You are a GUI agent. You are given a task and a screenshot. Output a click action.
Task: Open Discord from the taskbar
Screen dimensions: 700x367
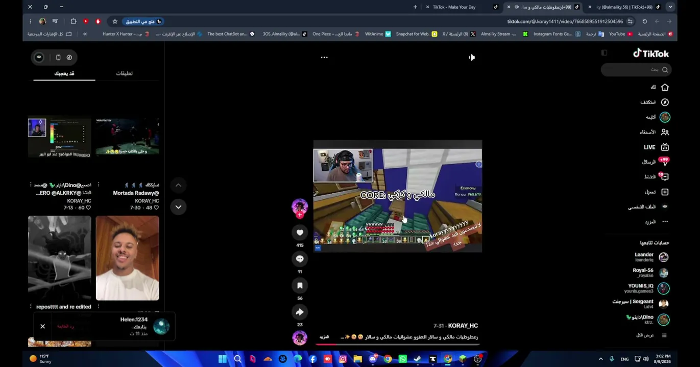(373, 359)
